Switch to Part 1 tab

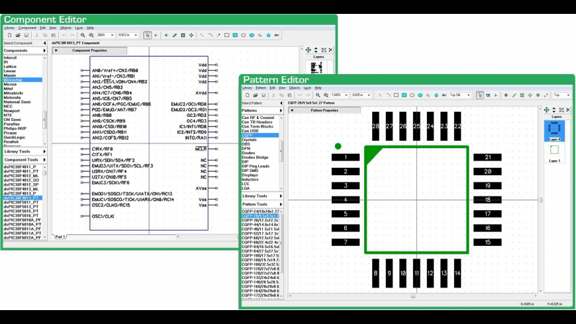click(60, 237)
